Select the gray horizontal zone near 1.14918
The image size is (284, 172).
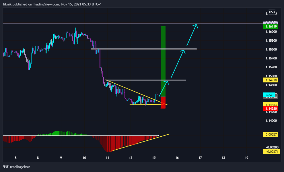coord(146,80)
